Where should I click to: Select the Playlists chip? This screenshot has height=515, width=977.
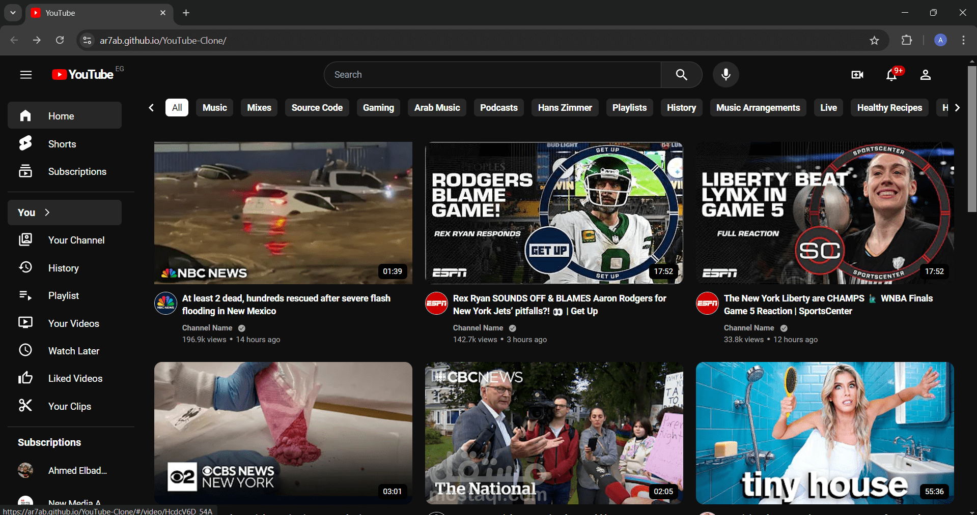pos(629,107)
